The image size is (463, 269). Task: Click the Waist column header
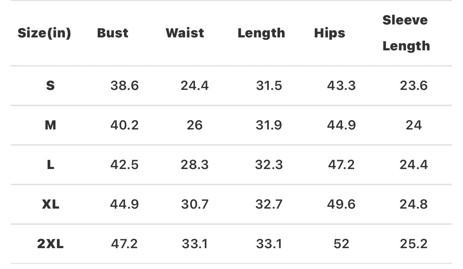pos(185,33)
